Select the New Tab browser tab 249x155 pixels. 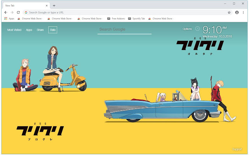pyautogui.click(x=26, y=5)
